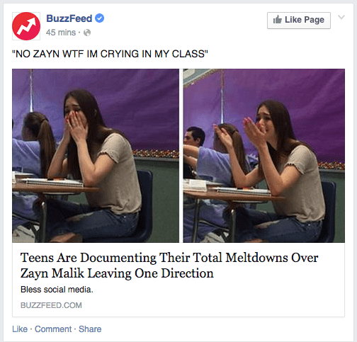This screenshot has height=342, width=357.
Task: Expand the post options chevron
Action: [x=341, y=17]
